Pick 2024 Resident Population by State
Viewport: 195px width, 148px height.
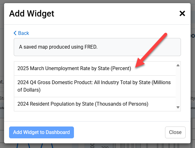click(x=83, y=104)
